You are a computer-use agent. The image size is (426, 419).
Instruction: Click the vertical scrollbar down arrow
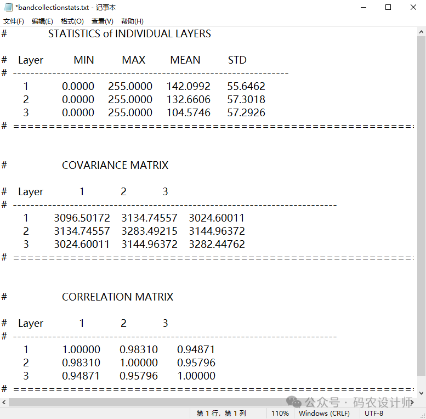coord(421,393)
